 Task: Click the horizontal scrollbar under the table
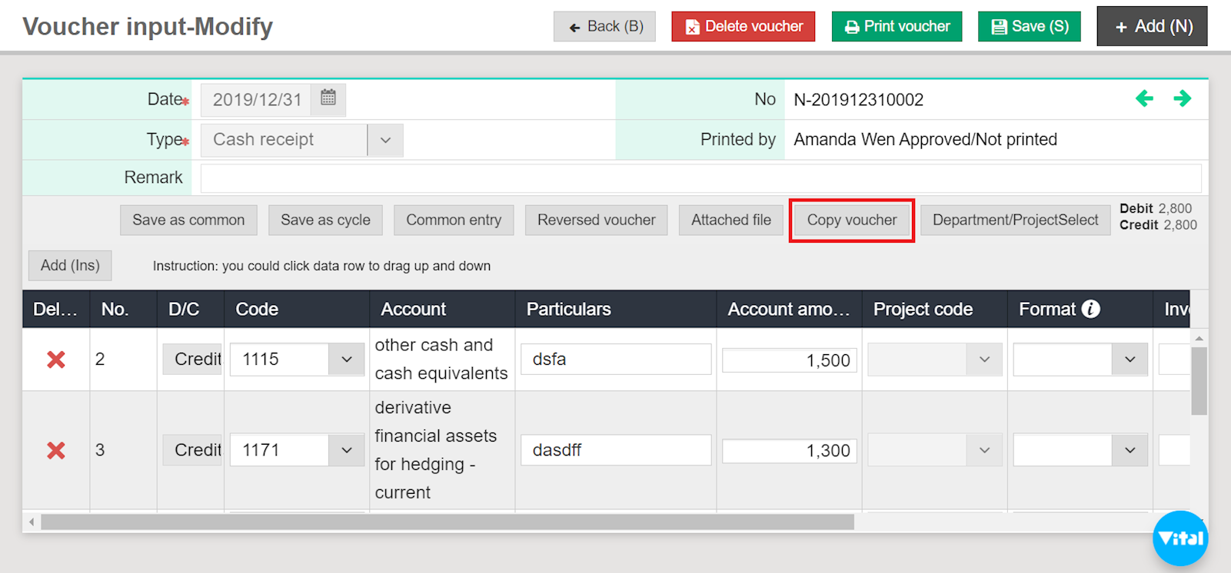coord(446,522)
